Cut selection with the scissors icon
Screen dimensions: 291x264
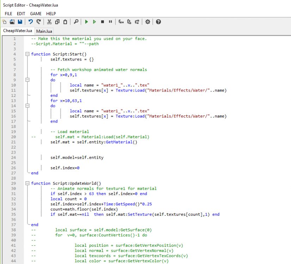tap(49, 22)
